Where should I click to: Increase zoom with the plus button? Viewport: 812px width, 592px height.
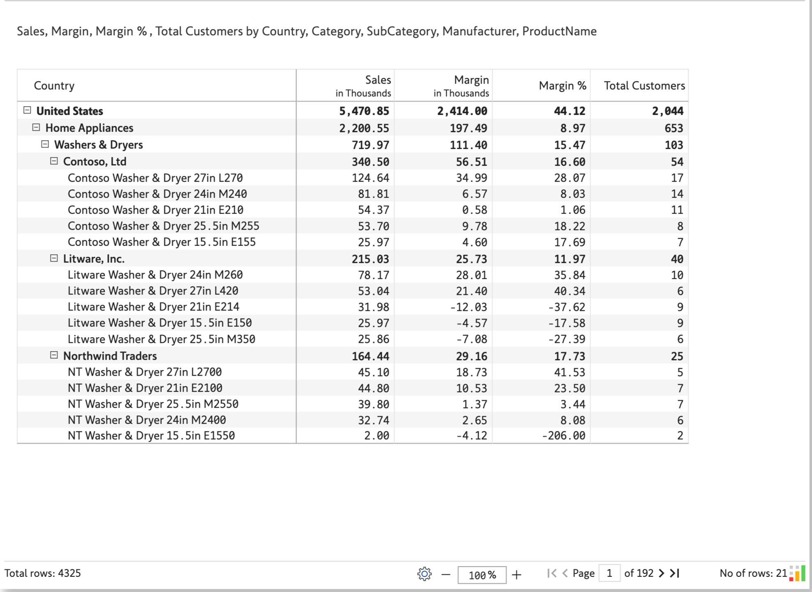tap(517, 574)
